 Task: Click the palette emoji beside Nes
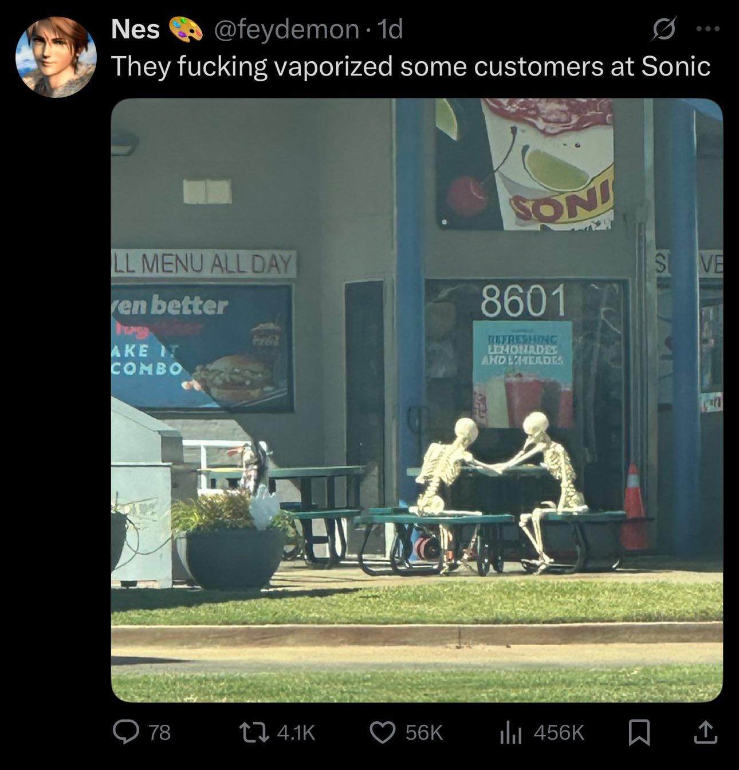point(186,29)
